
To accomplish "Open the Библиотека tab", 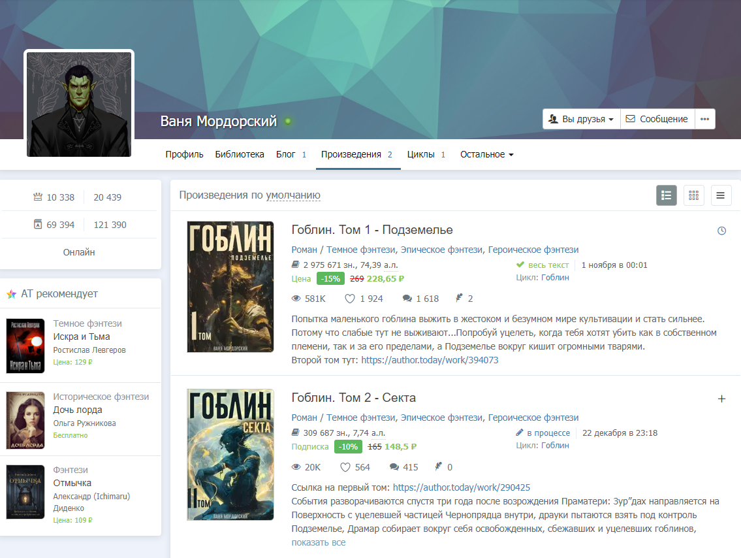I will pos(240,155).
